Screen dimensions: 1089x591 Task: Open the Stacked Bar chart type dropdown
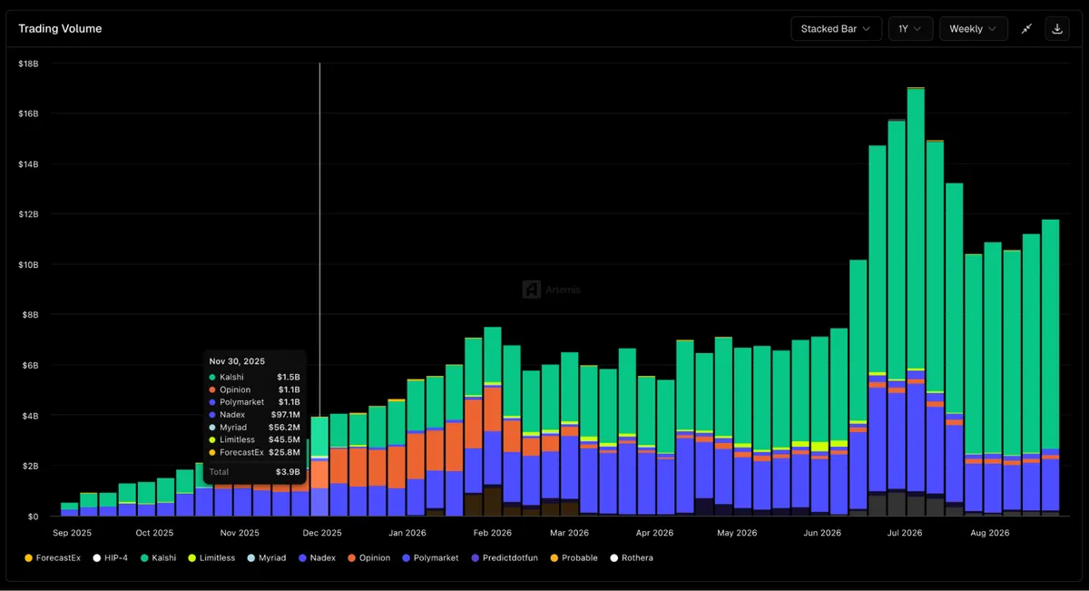tap(836, 29)
